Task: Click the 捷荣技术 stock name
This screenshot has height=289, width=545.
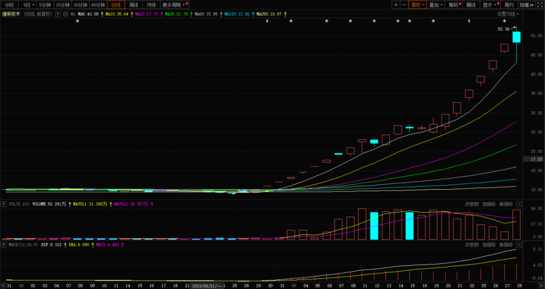Action: [11, 14]
